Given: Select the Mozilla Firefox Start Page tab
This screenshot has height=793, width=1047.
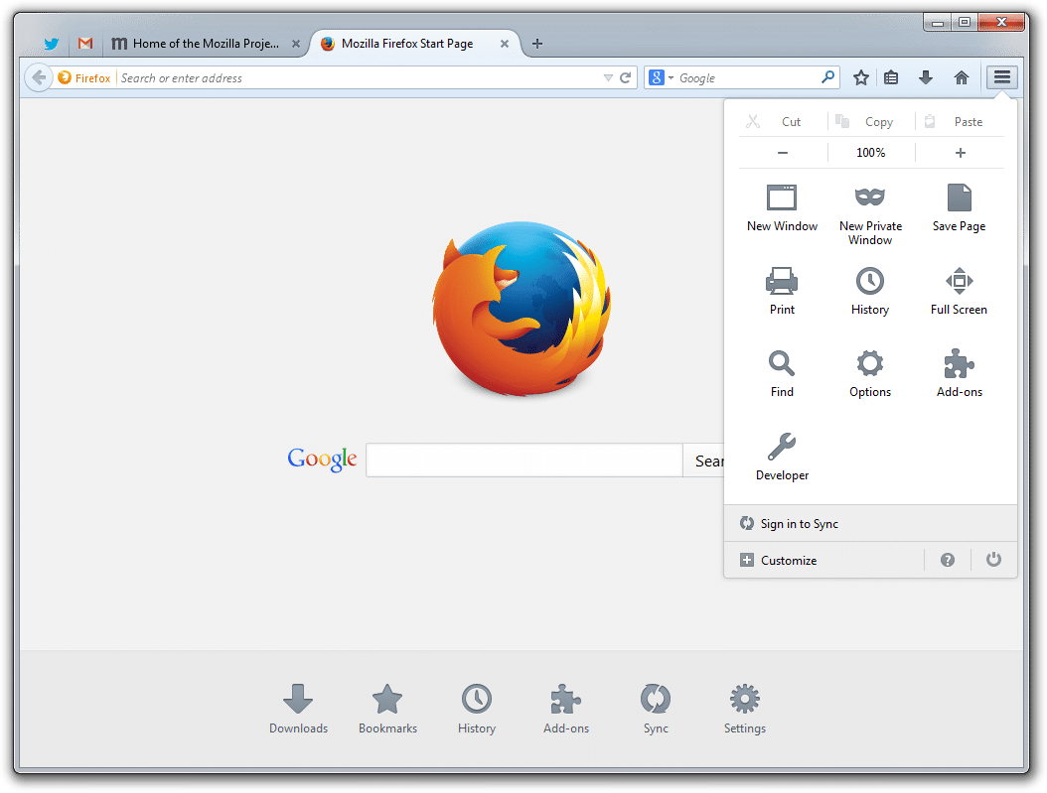Looking at the screenshot, I should [412, 44].
